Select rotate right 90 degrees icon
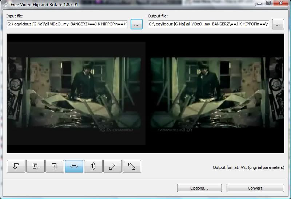291x199 pixels. 55,166
